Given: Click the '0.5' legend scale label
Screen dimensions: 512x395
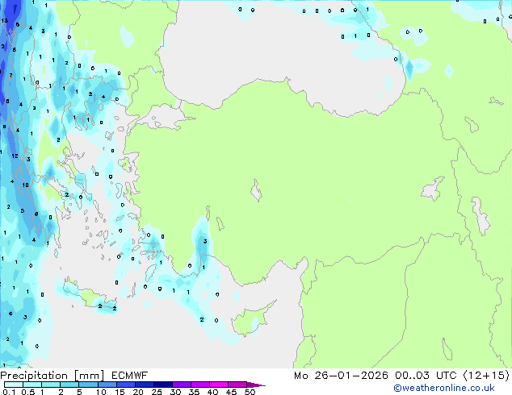Looking at the screenshot, I should click(x=28, y=392).
